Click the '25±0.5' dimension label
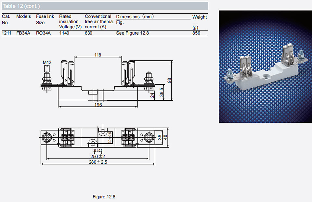The image size is (312, 202). click(98, 150)
